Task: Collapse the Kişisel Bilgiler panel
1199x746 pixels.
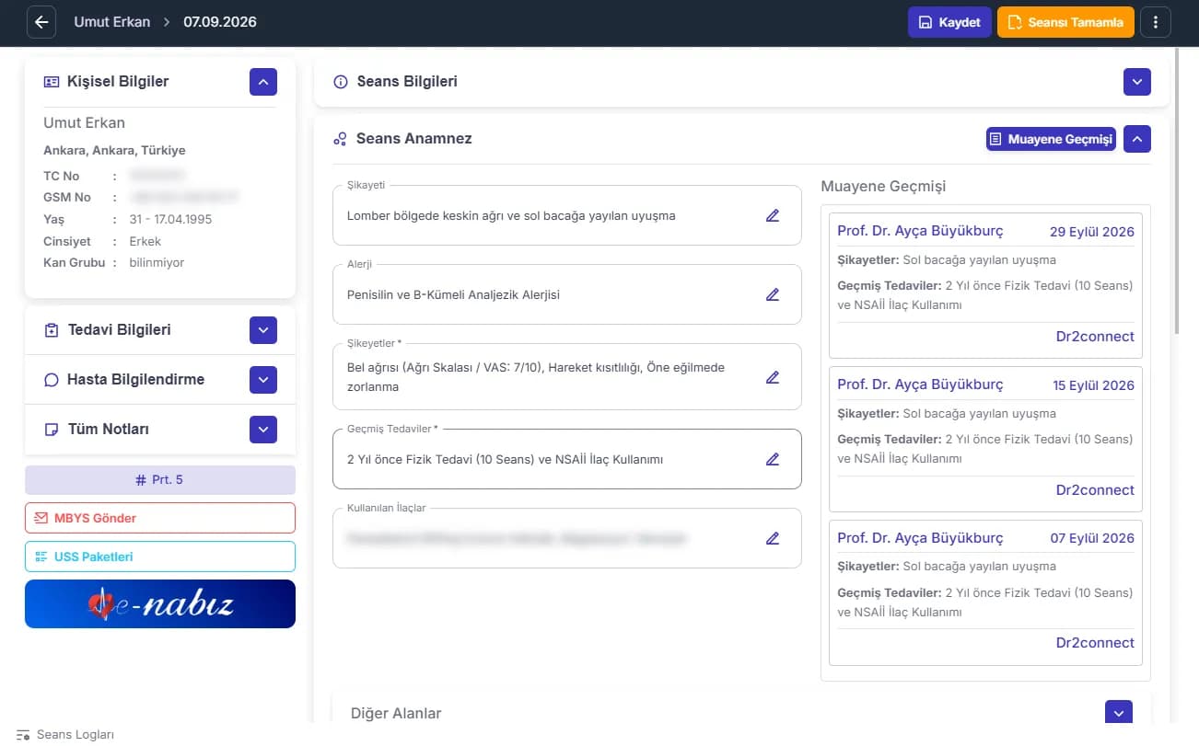Action: pyautogui.click(x=262, y=82)
